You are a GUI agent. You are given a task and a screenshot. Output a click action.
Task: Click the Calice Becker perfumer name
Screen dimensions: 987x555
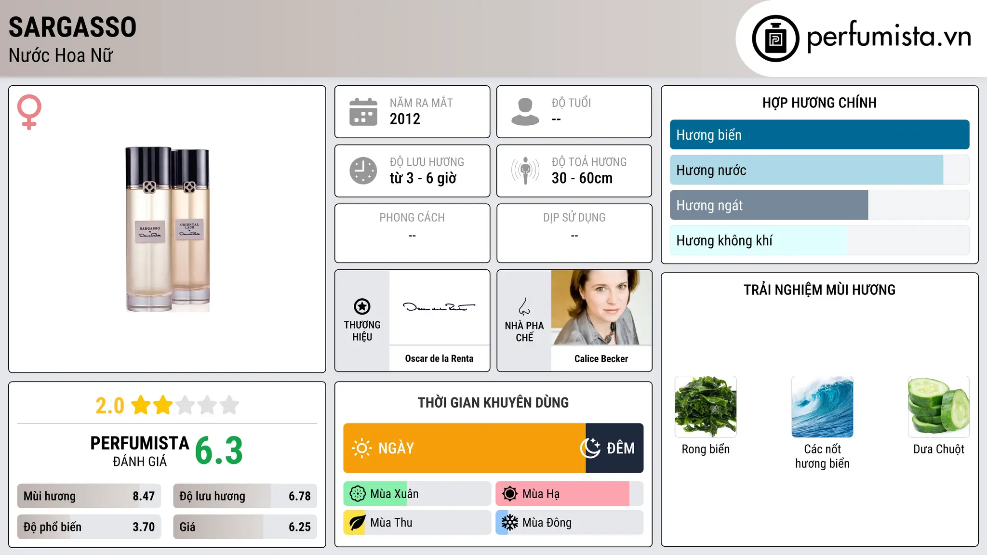[x=601, y=358]
